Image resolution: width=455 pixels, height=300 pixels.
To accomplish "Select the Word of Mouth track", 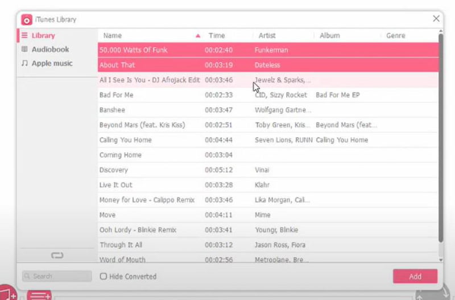I will click(x=122, y=260).
